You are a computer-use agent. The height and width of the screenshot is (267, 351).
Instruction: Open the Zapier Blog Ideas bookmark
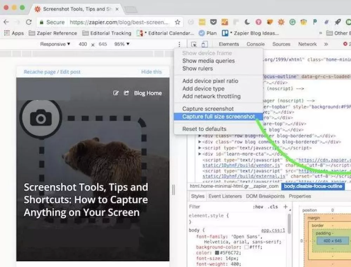251,33
